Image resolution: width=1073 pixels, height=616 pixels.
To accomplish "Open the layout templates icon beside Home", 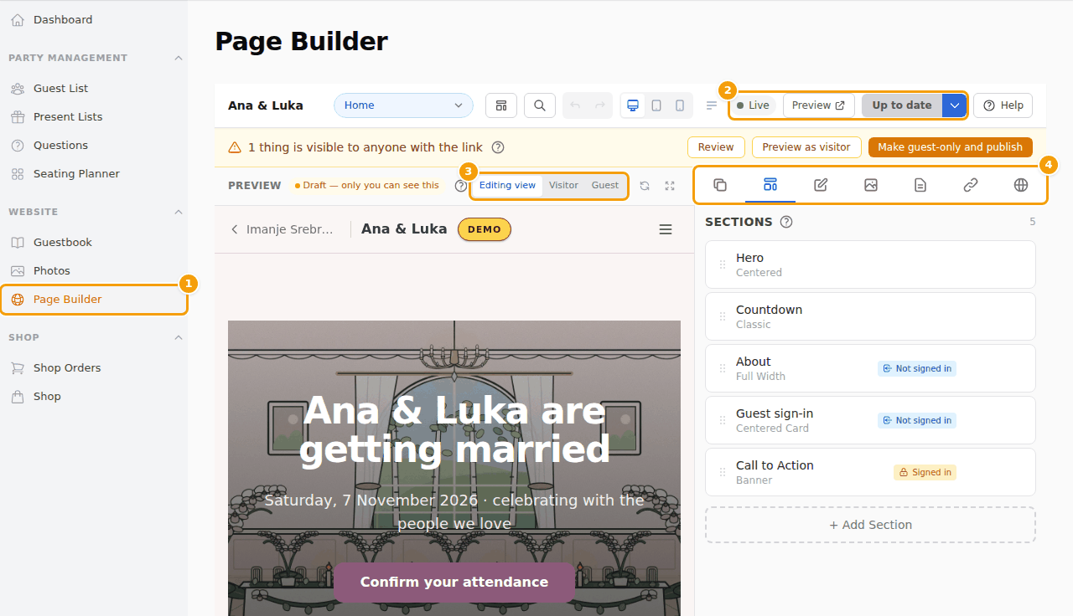I will pyautogui.click(x=501, y=105).
